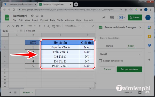
Task: Open the Last edit link
Action: pos(89,20)
